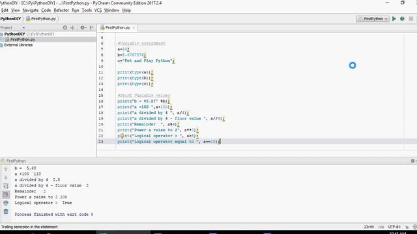Click the 23:44 caret position in status bar

coord(369,227)
